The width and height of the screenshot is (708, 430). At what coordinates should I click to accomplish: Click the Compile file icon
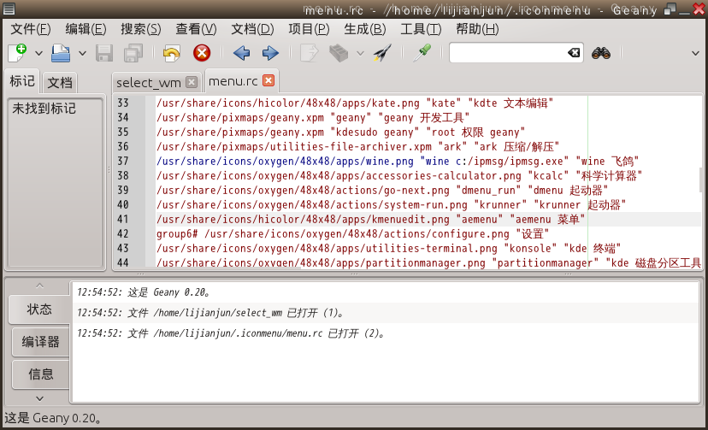click(310, 53)
